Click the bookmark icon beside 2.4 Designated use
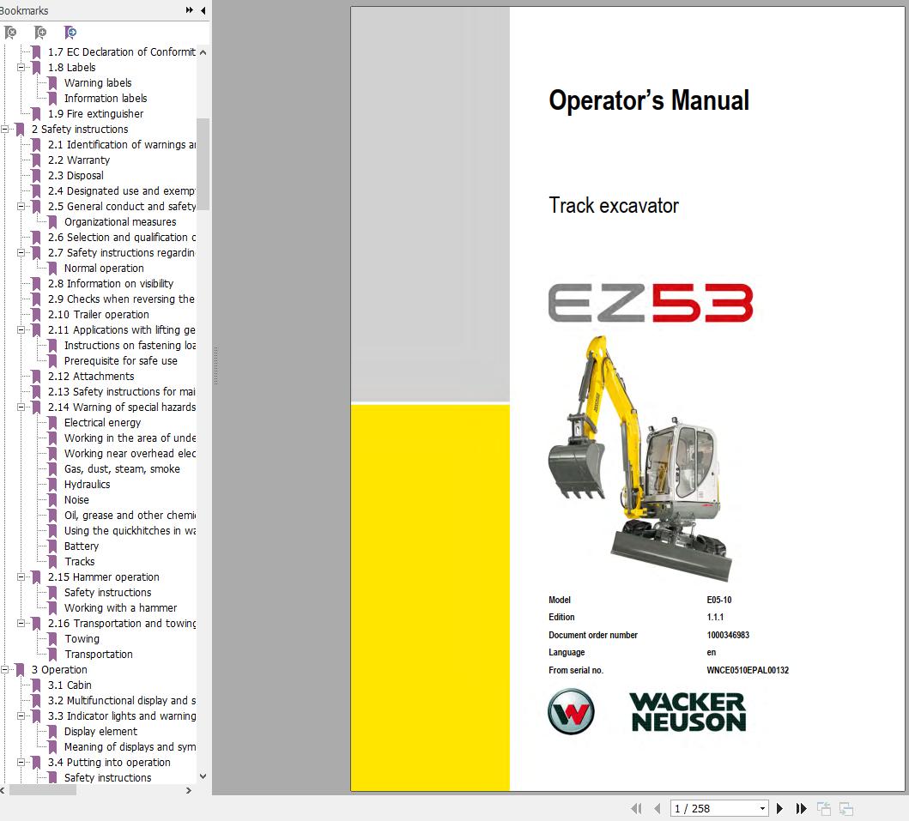 pos(37,191)
